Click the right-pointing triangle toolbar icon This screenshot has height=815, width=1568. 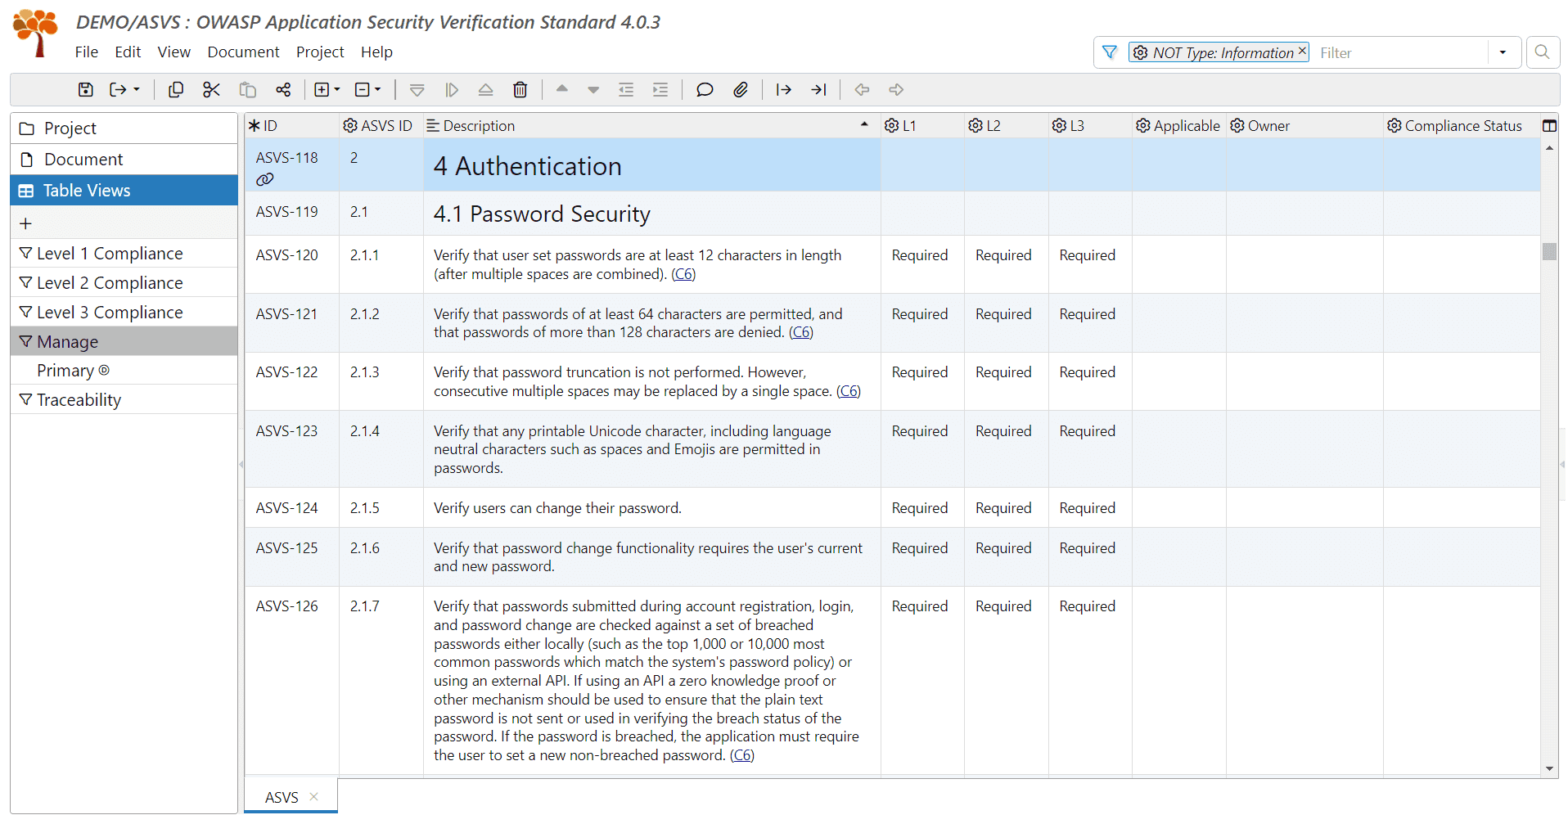pos(451,90)
